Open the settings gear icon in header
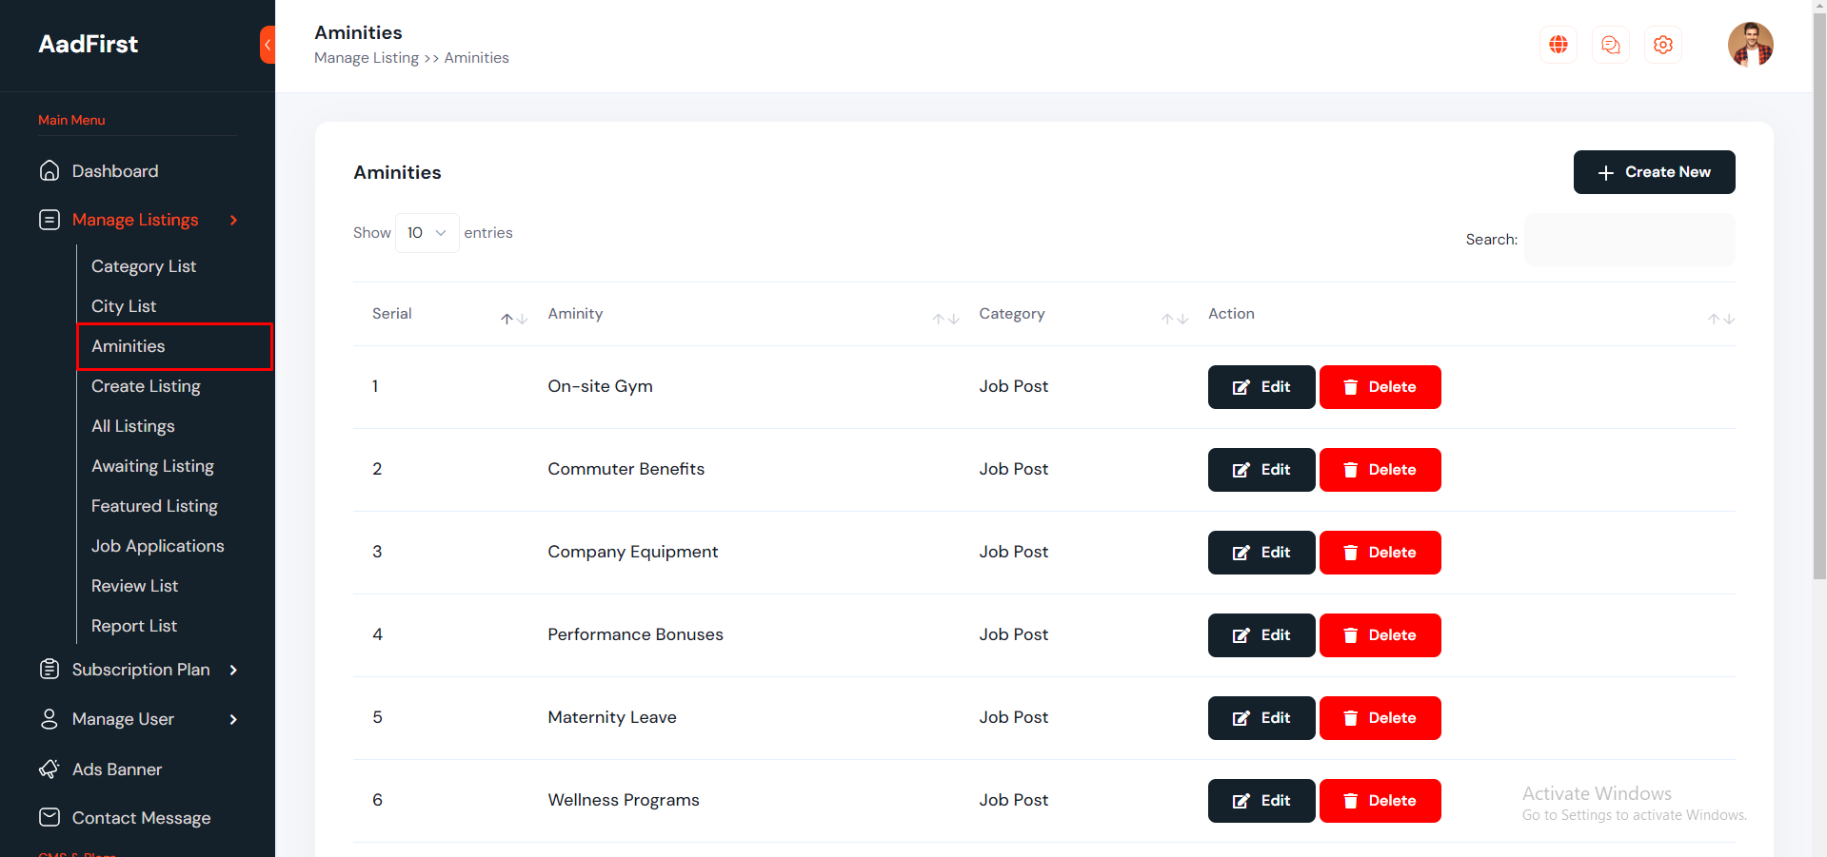The width and height of the screenshot is (1827, 857). tap(1662, 45)
